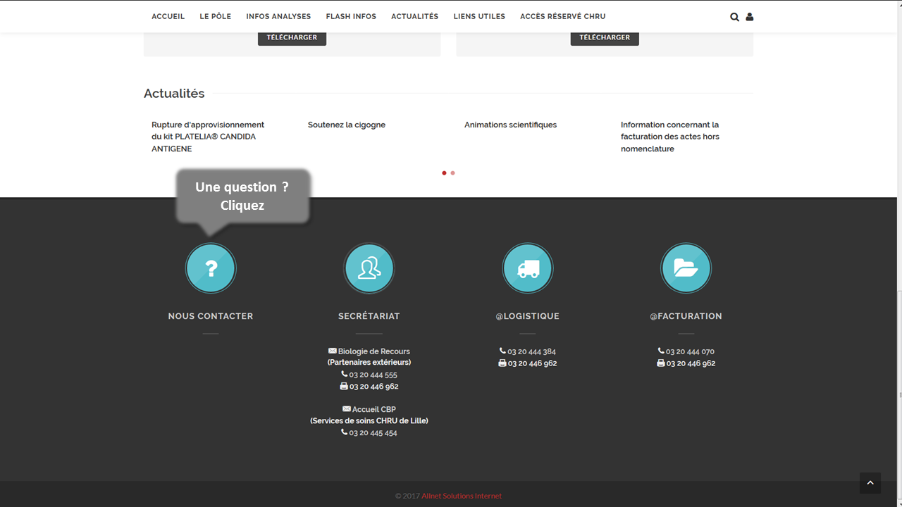Go to Accès Réservé CHRU menu item
Image resolution: width=902 pixels, height=507 pixels.
pyautogui.click(x=562, y=16)
